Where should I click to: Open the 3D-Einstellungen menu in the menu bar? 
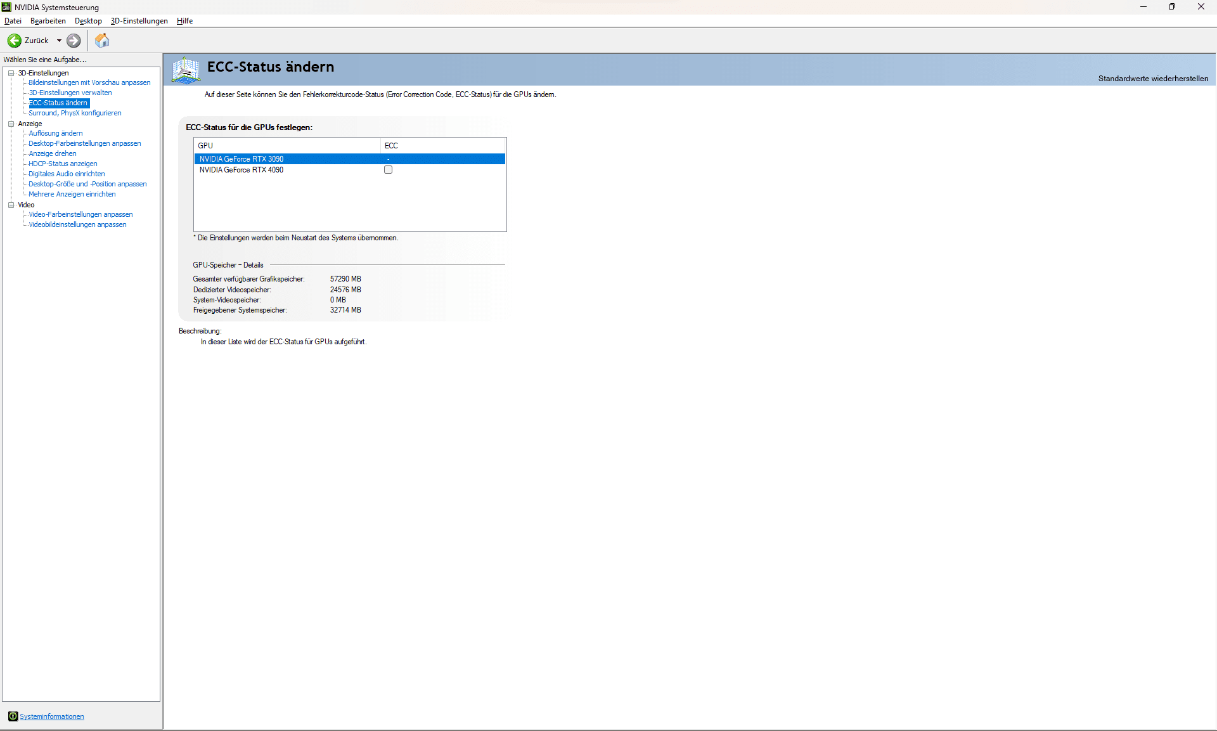[139, 21]
